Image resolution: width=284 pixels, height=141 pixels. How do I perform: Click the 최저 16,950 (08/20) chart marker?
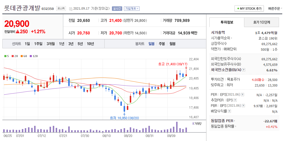(x=125, y=118)
